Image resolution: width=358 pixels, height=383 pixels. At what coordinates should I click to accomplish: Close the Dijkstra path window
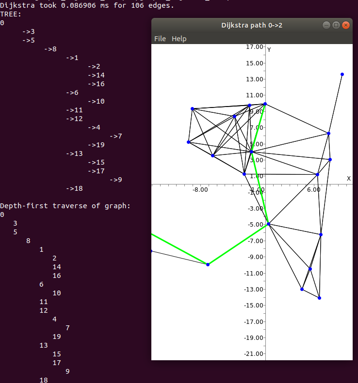pos(346,25)
